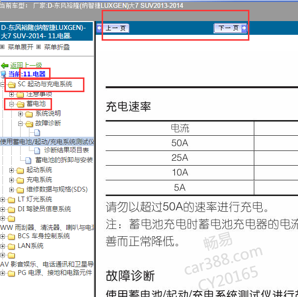Select 使用蓄电池/起动/充电系统测试仪 entry
Viewport: 298px width, 297px height.
pyautogui.click(x=47, y=142)
